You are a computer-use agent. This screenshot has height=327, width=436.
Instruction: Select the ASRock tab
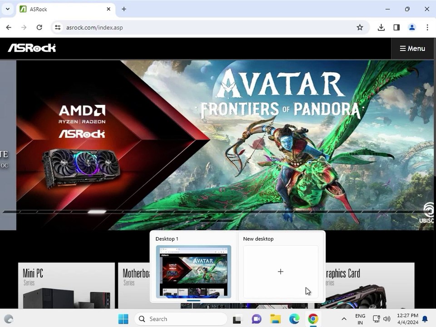pos(66,9)
